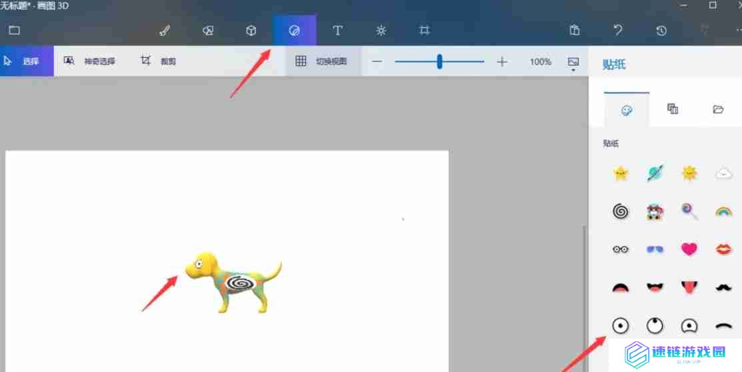
Task: Choose the eye sticker looking up
Action: 655,325
